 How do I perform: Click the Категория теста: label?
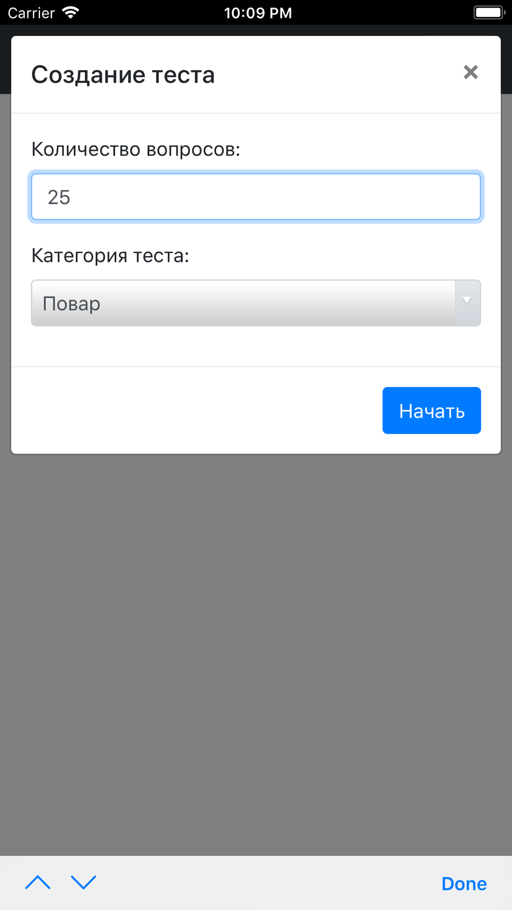click(x=110, y=255)
